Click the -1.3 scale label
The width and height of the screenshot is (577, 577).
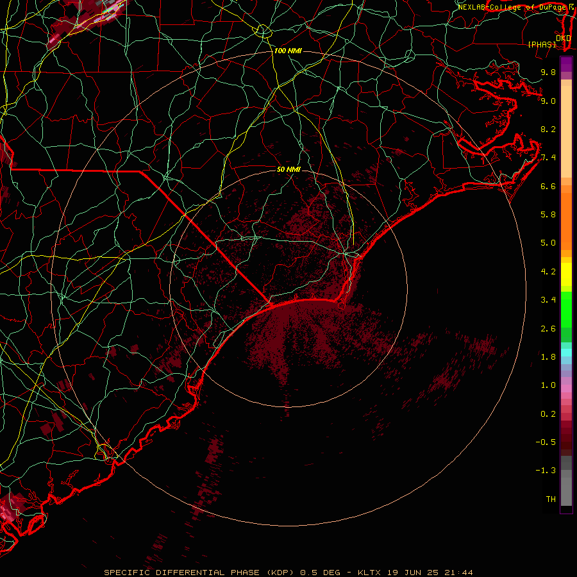point(546,471)
